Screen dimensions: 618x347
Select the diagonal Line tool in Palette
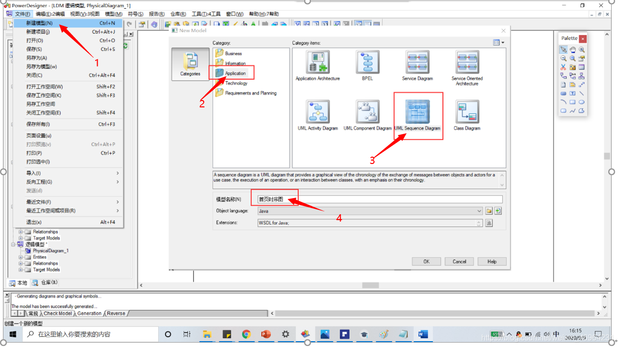pos(581,93)
